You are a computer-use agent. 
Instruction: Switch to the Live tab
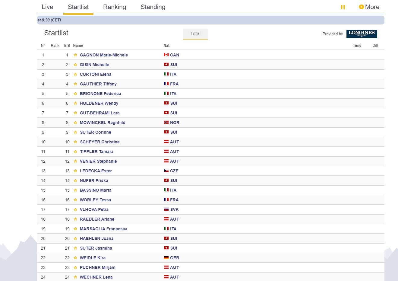tap(47, 7)
